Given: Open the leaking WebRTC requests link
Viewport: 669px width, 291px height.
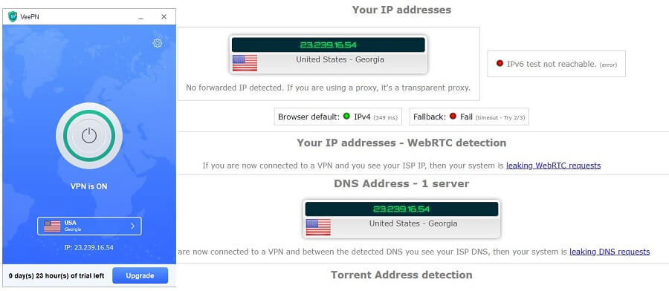Looking at the screenshot, I should pos(553,166).
